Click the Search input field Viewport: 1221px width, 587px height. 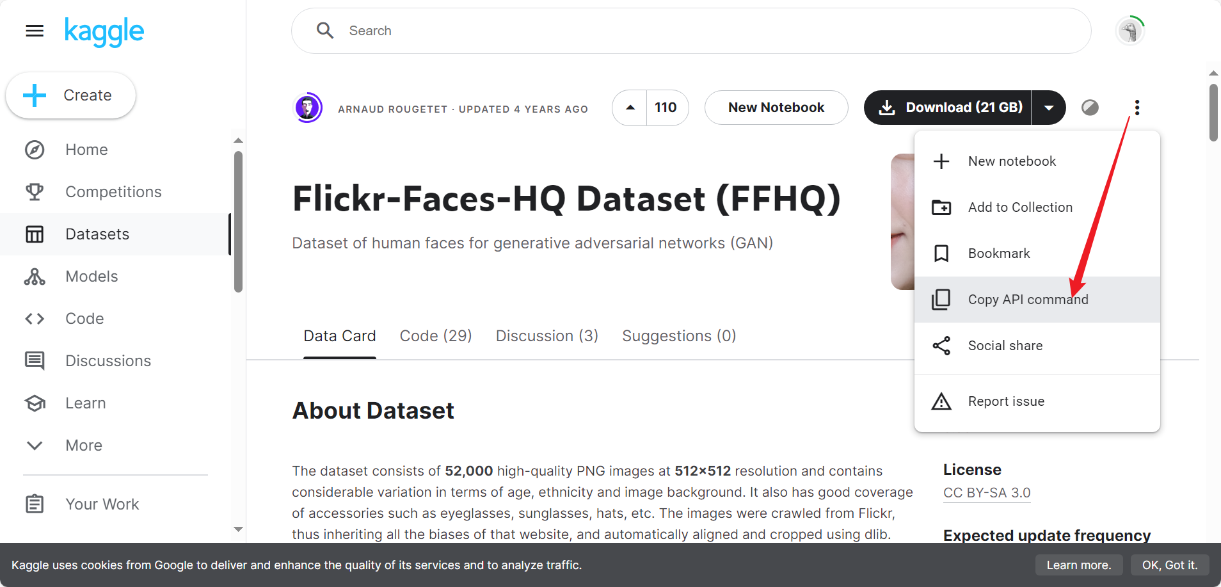(691, 31)
